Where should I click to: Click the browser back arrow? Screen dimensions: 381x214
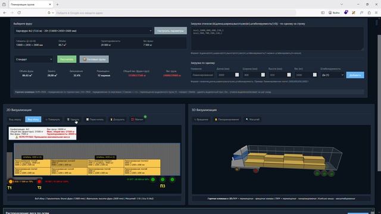[x=5, y=12]
